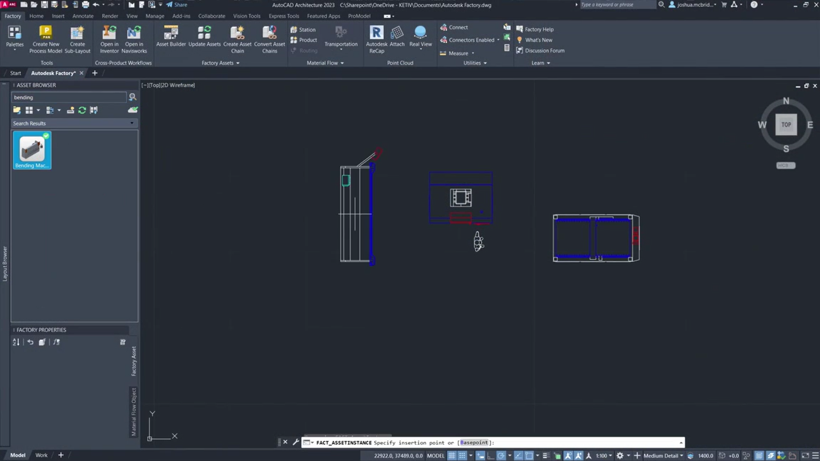Switch to Work layout tab
This screenshot has height=461, width=820.
[41, 455]
